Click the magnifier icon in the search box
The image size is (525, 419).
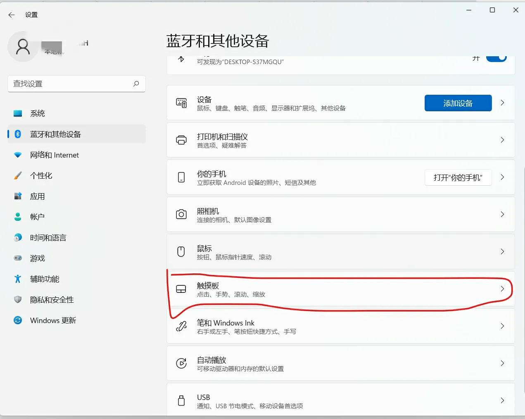(136, 84)
